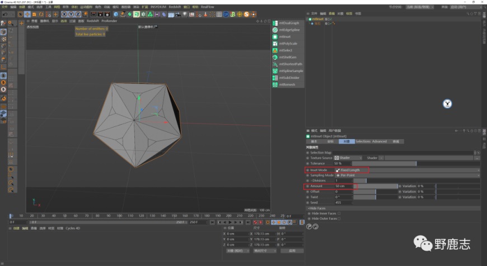Image resolution: width=487 pixels, height=266 pixels.
Task: Click the Light bulb icon in toolbar
Action: tap(185, 15)
